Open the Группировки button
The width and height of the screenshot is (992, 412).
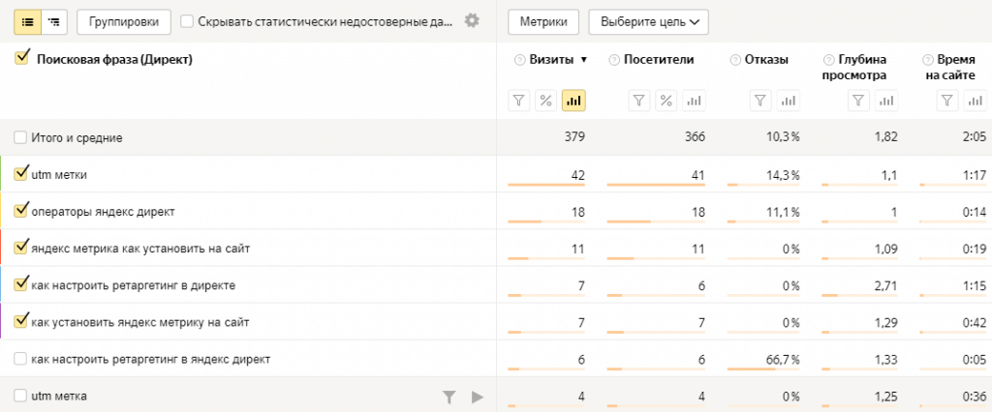pos(124,20)
